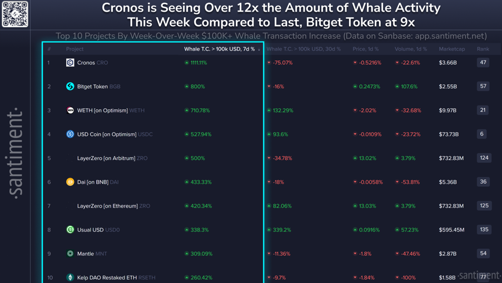The width and height of the screenshot is (502, 283).
Task: Open the LayerZero [on Ethereum] project row
Action: (x=106, y=206)
